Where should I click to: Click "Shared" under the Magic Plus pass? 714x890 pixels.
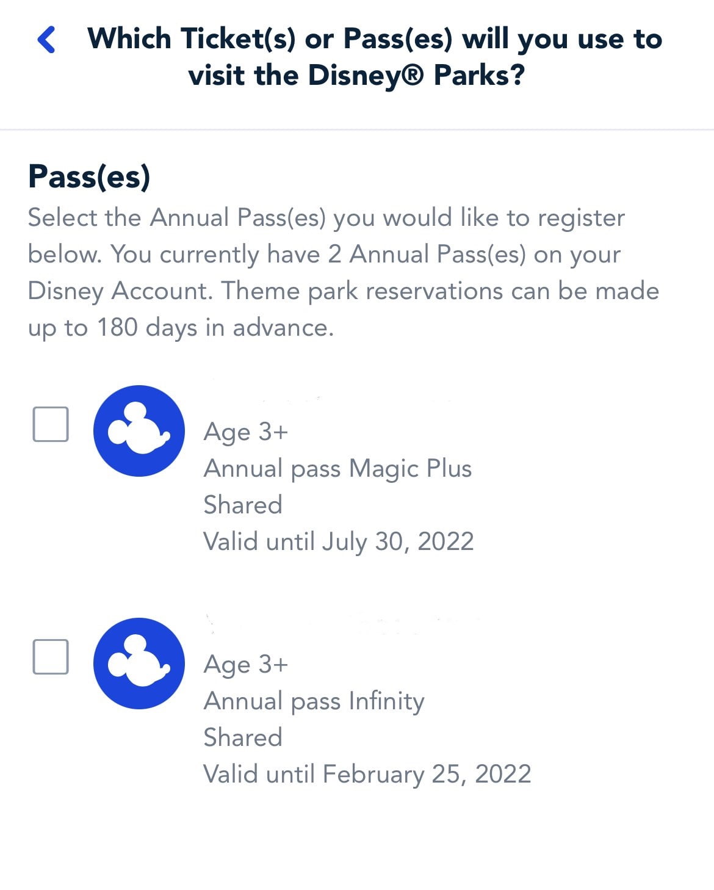pos(242,505)
